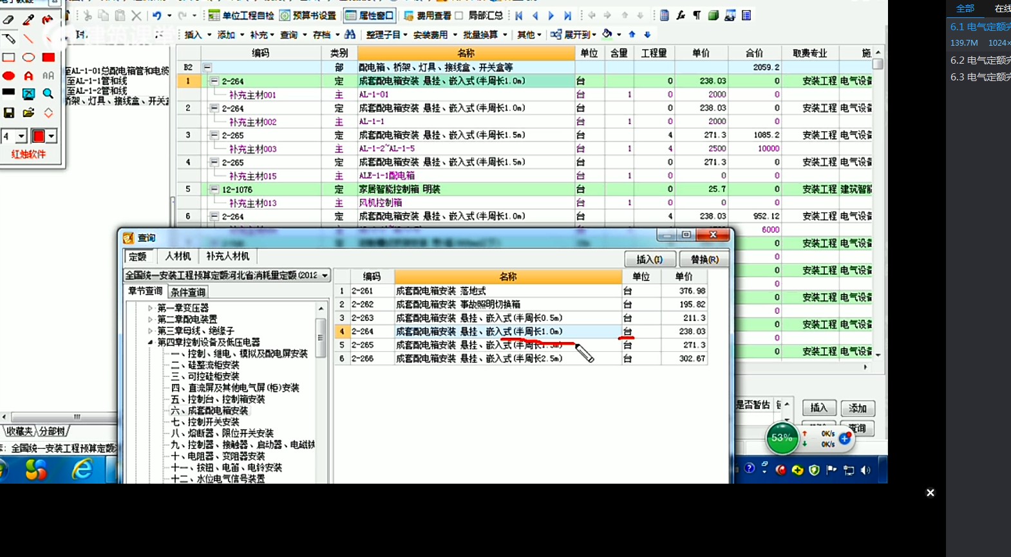1011x557 pixels.
Task: Click the 添加 button at bottom right
Action: point(857,408)
